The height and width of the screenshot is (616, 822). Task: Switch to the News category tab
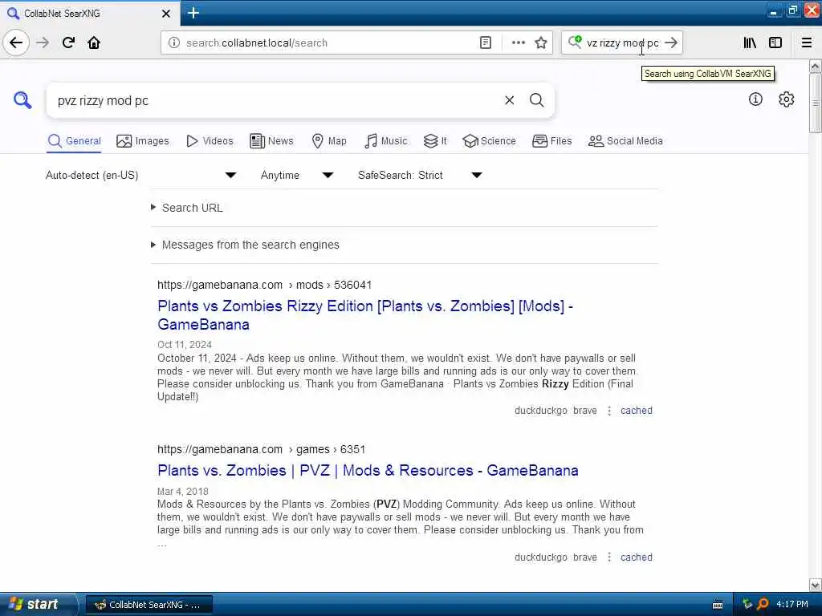(x=271, y=141)
